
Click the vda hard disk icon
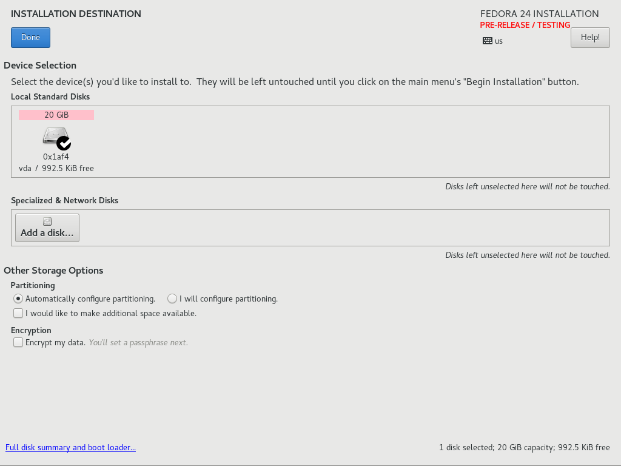56,138
